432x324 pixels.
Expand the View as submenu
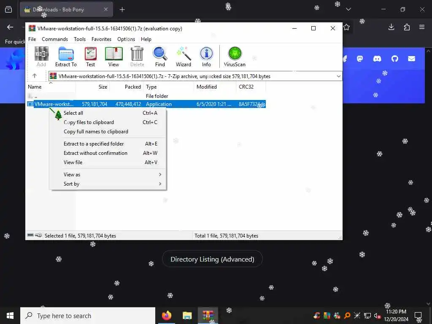click(x=108, y=174)
